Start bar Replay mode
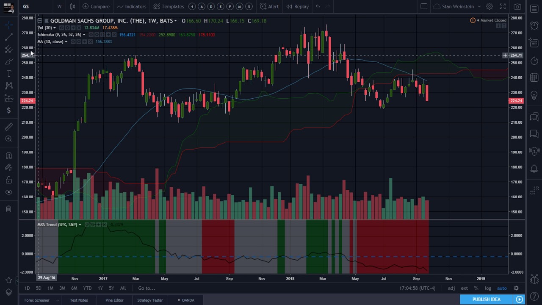 pos(298,6)
